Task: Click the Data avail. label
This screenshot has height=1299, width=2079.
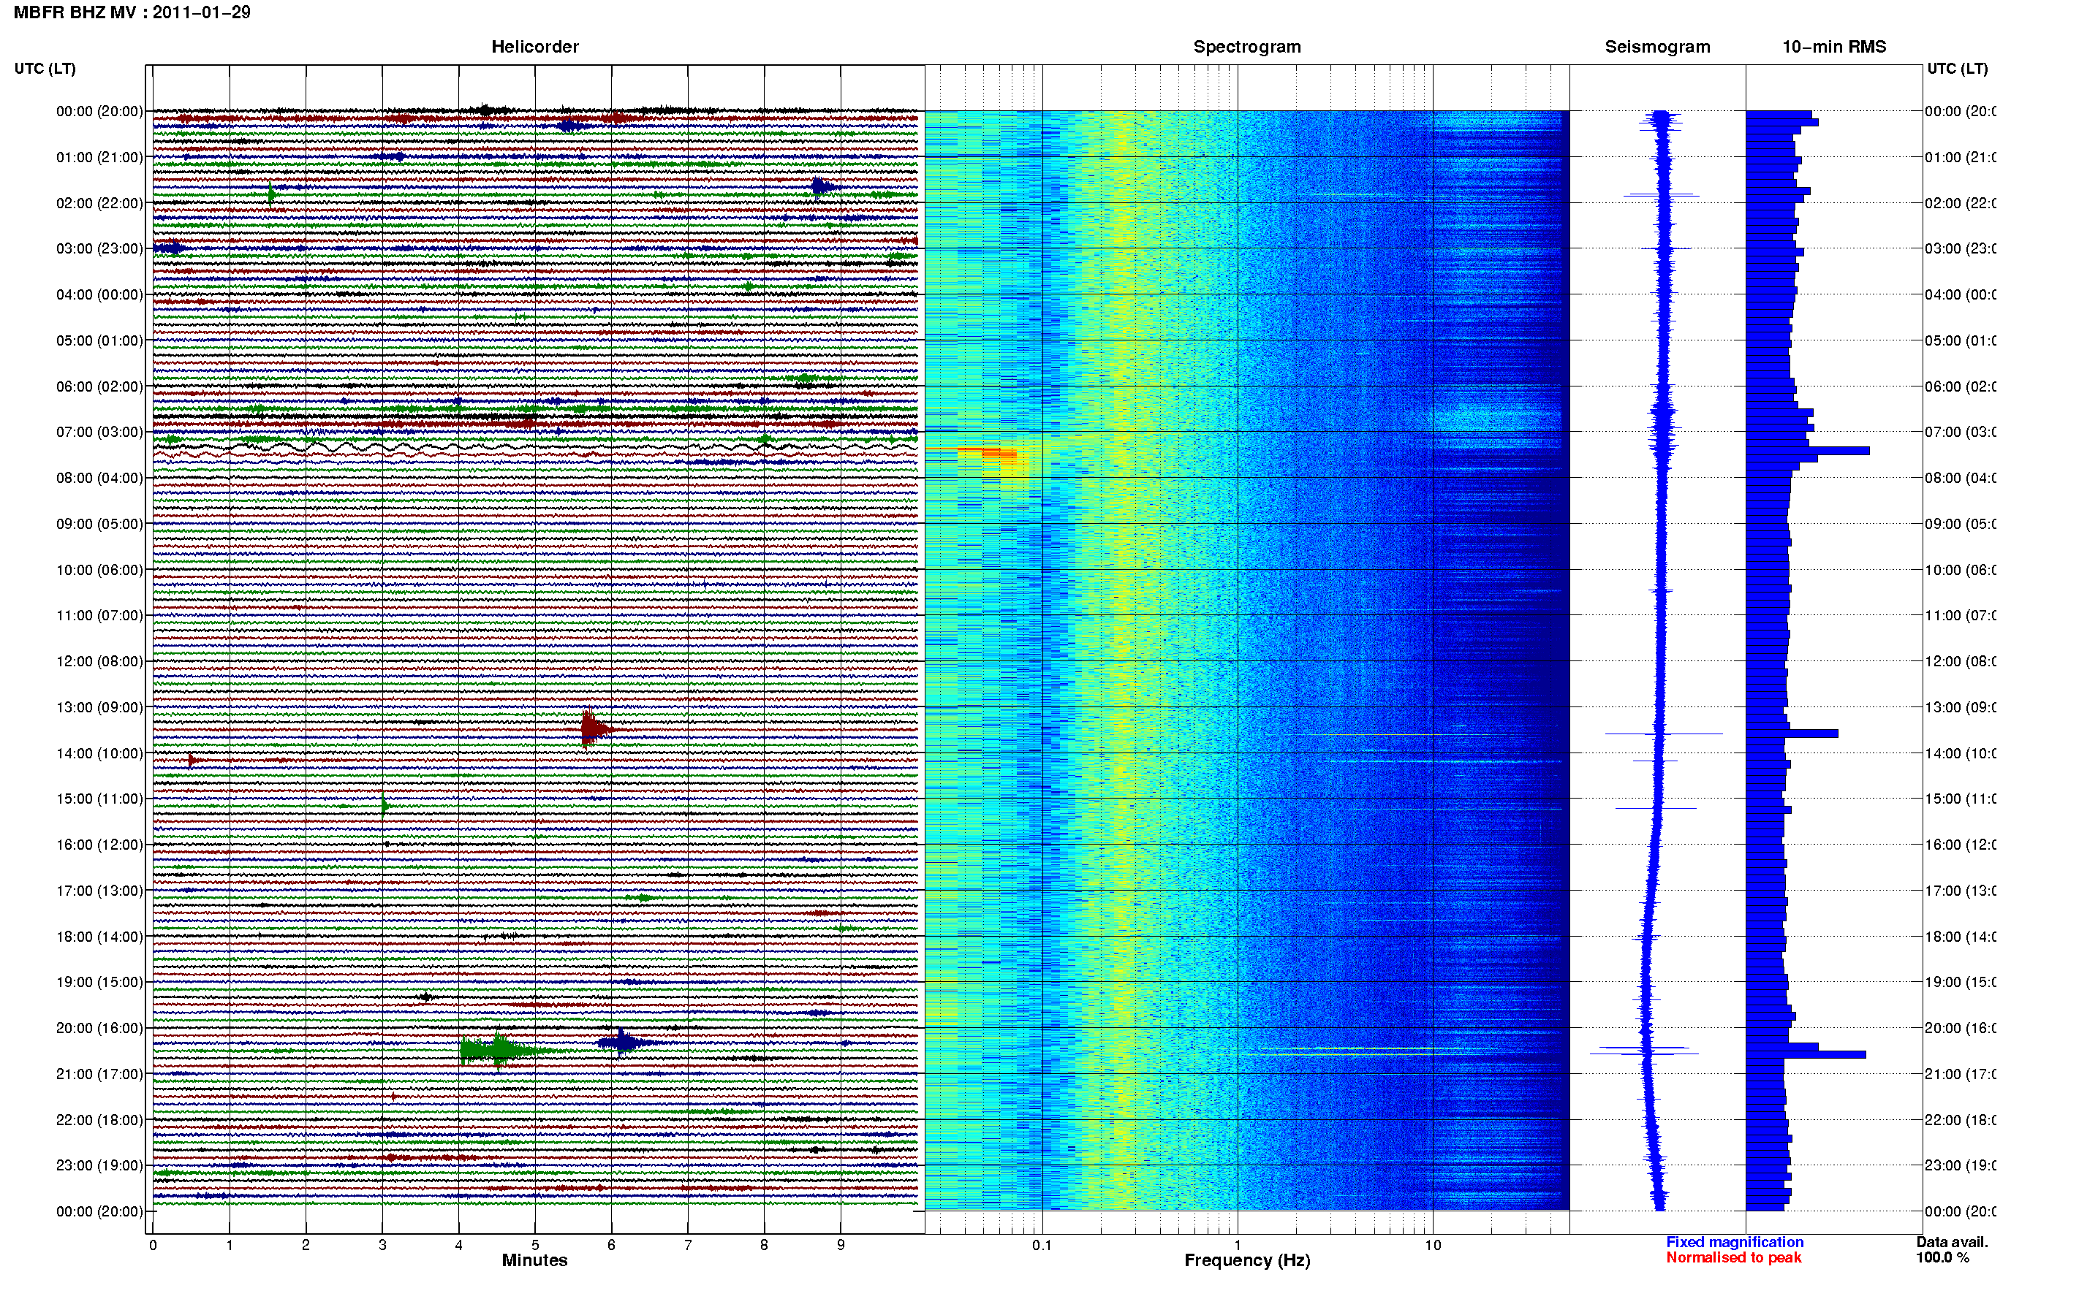Action: click(x=1952, y=1242)
